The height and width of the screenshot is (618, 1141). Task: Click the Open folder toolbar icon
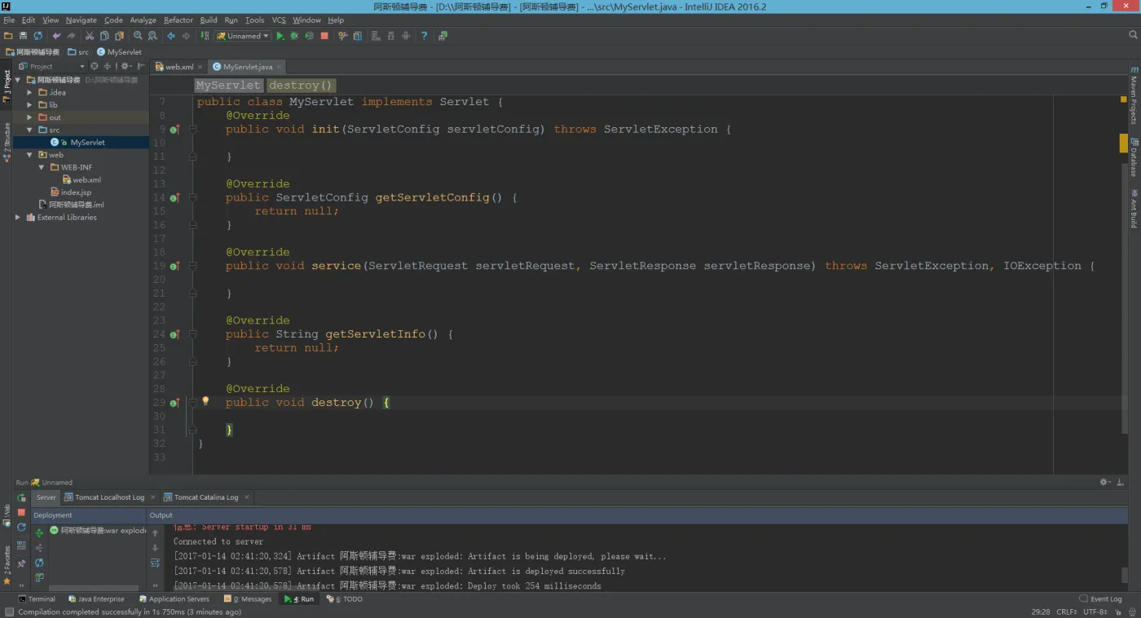(8, 36)
